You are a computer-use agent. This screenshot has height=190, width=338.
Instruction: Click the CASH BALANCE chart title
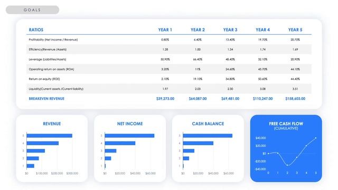pos(208,123)
